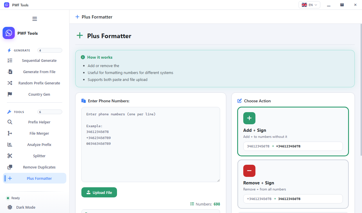The width and height of the screenshot is (362, 213).
Task: Click the PWF Tools WhatsApp logo
Action: point(9,33)
